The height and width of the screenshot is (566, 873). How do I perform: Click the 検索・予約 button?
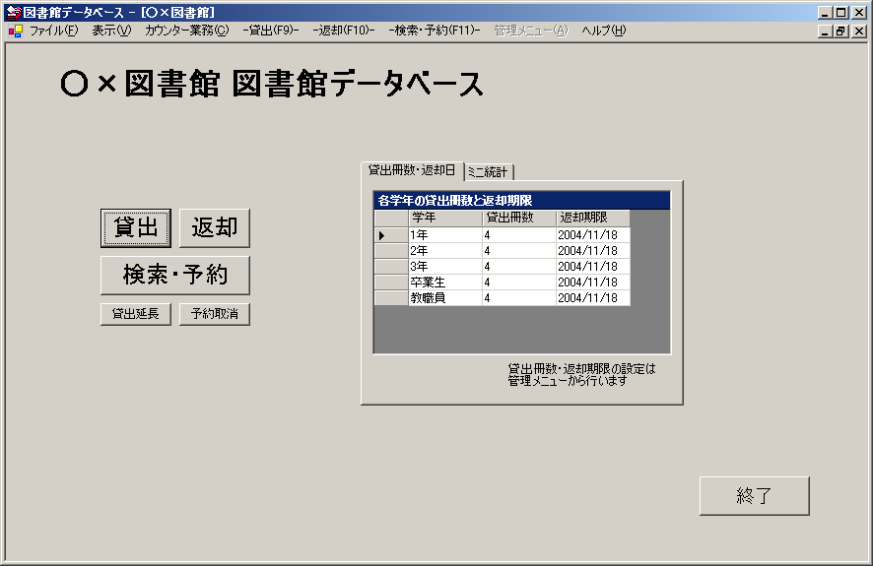click(175, 276)
